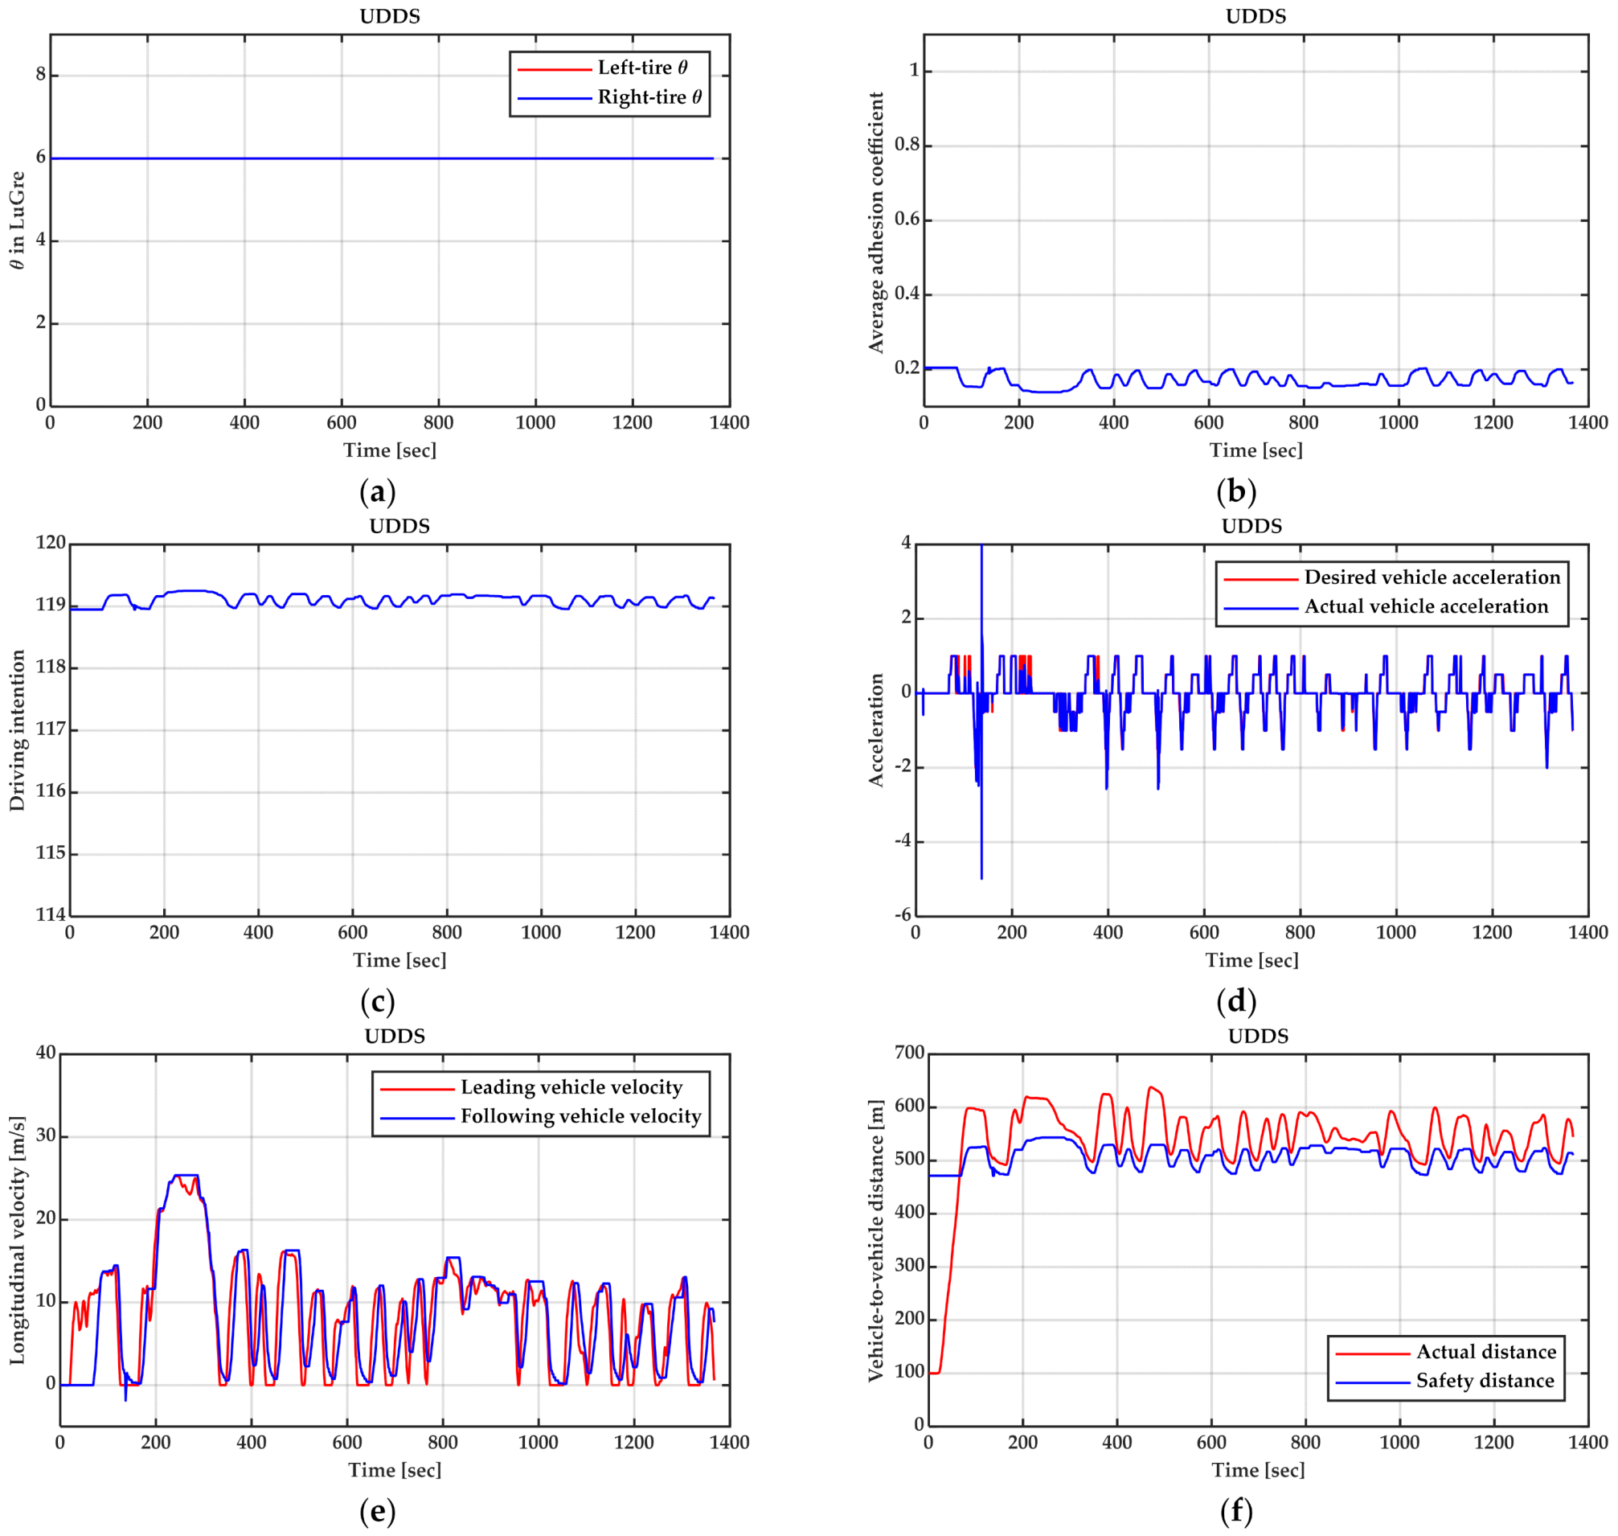Click the Leading vehicle velocity legend entry
The width and height of the screenshot is (1618, 1536).
click(x=571, y=1087)
